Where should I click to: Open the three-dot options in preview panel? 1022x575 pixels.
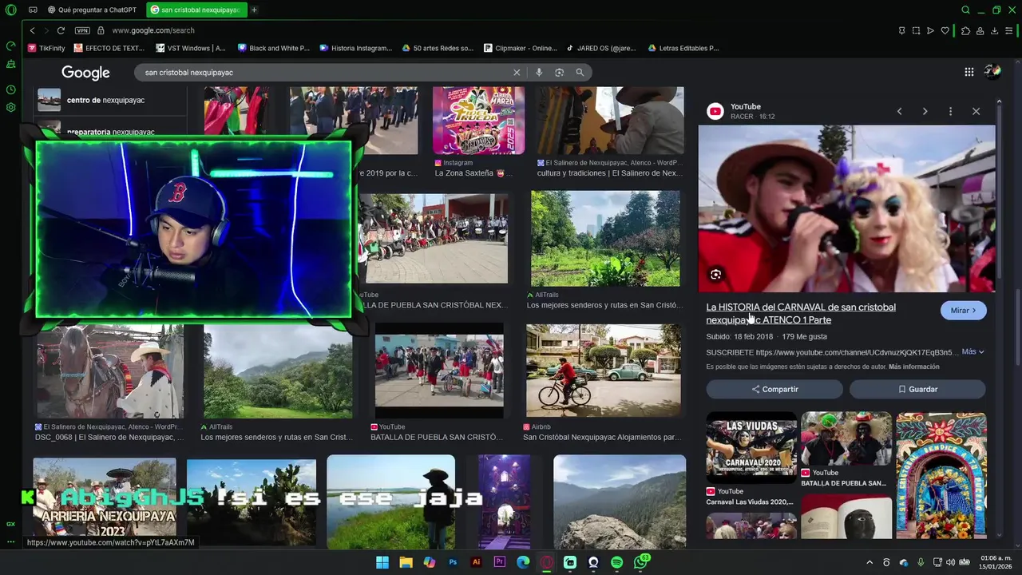950,111
